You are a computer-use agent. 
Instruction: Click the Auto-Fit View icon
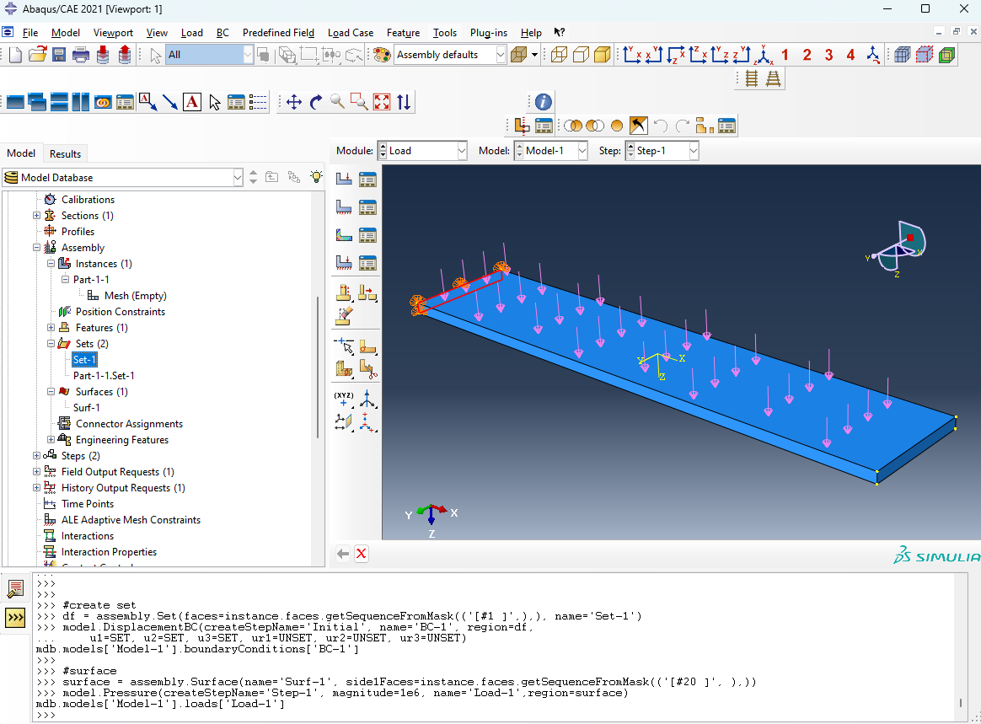pyautogui.click(x=382, y=102)
